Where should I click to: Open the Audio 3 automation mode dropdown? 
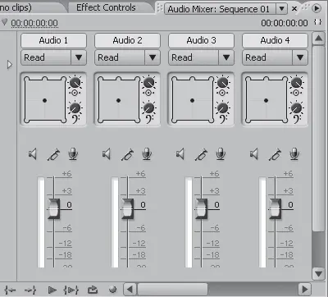click(x=226, y=57)
